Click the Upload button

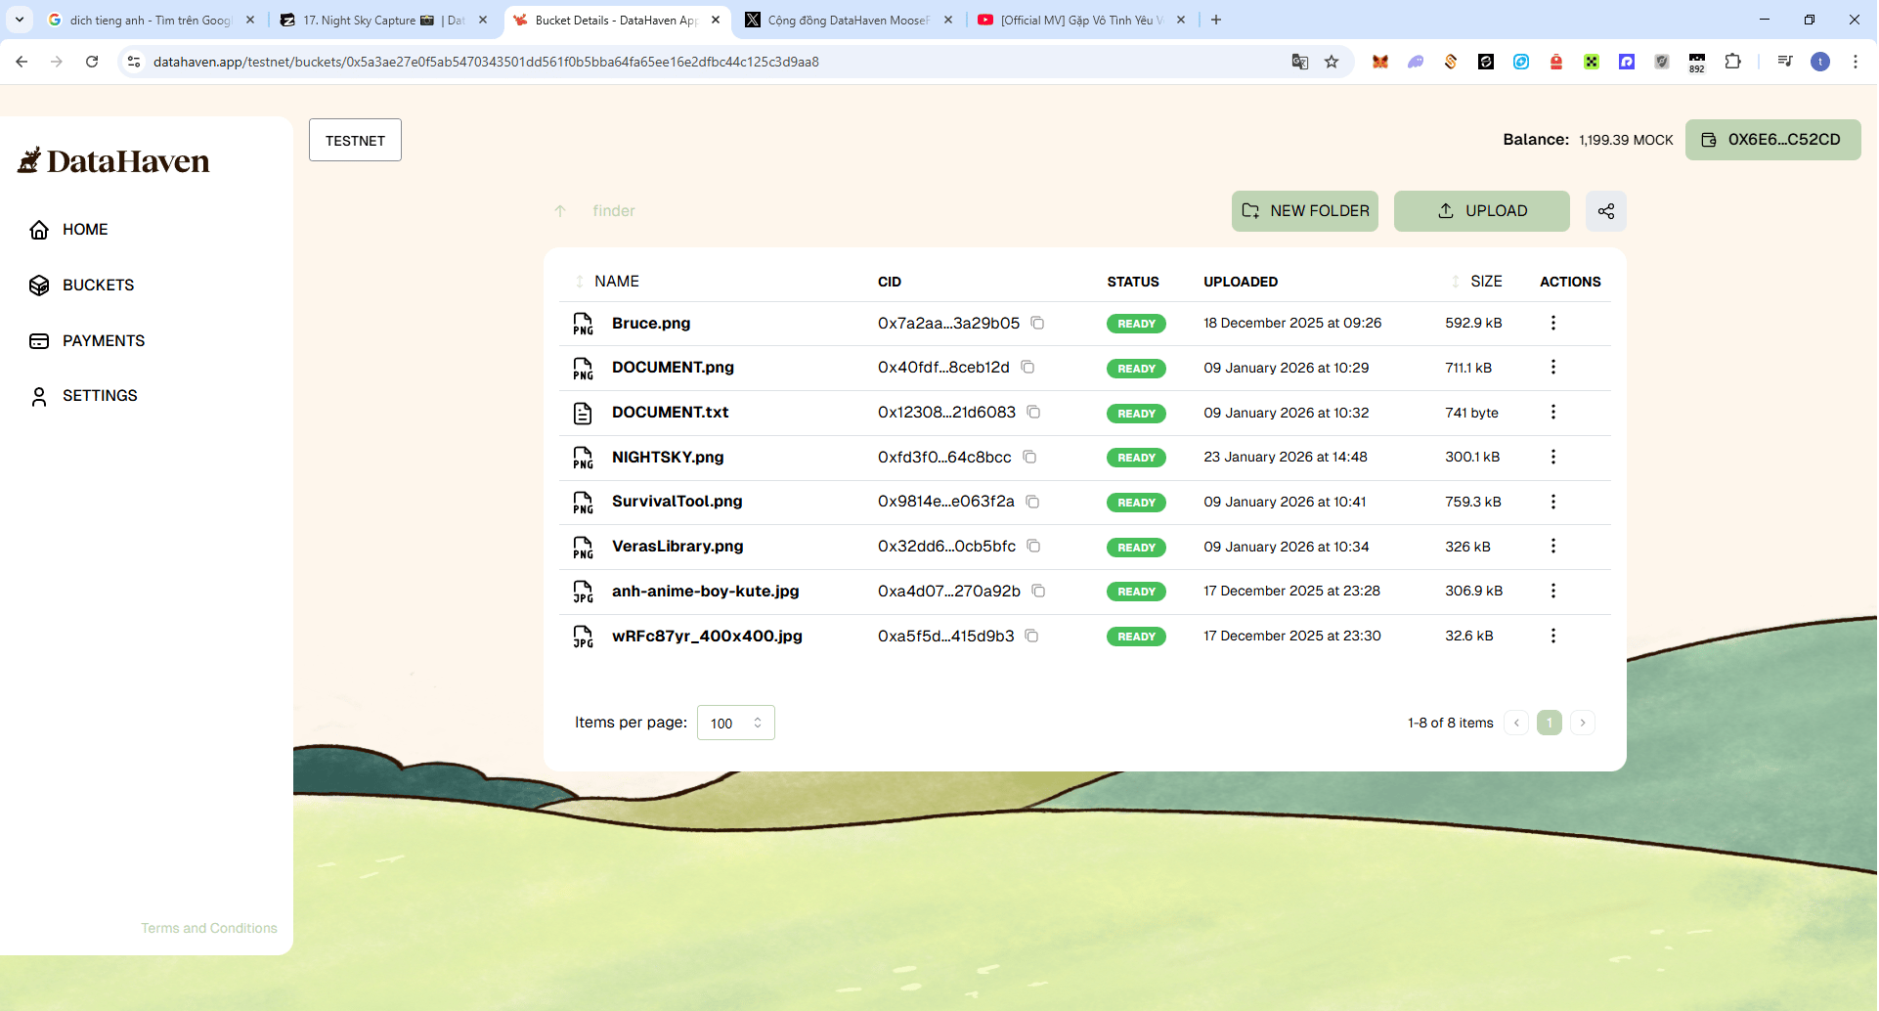pos(1481,211)
